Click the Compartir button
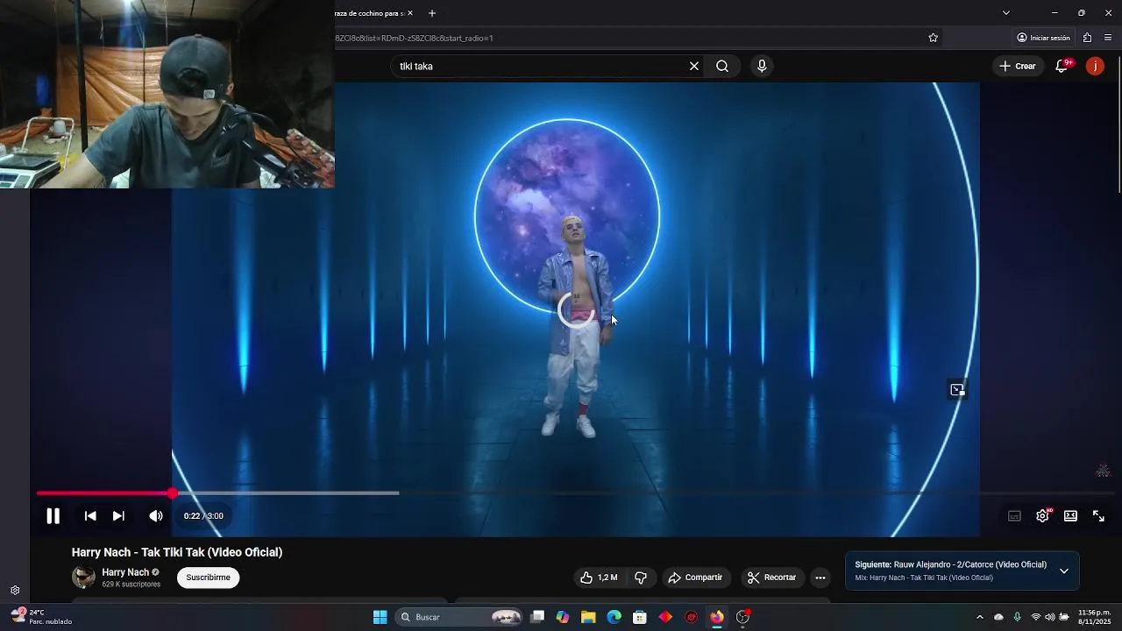The image size is (1122, 631). 695,578
